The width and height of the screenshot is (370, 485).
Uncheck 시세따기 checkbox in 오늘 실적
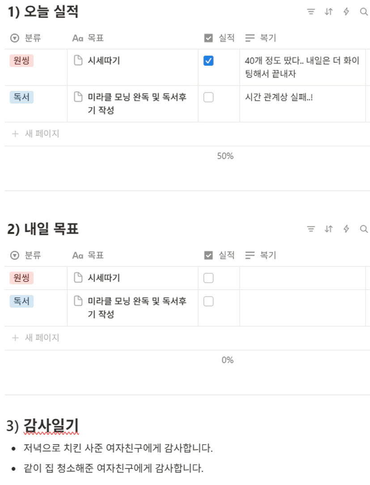[x=208, y=60]
